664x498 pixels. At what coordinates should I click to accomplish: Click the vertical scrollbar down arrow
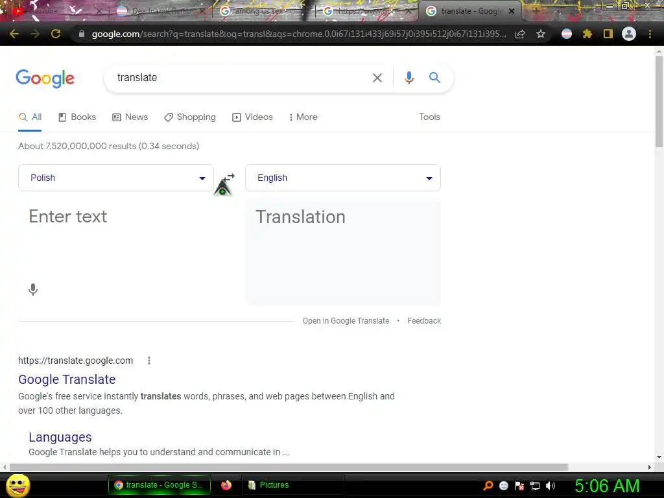tap(659, 457)
